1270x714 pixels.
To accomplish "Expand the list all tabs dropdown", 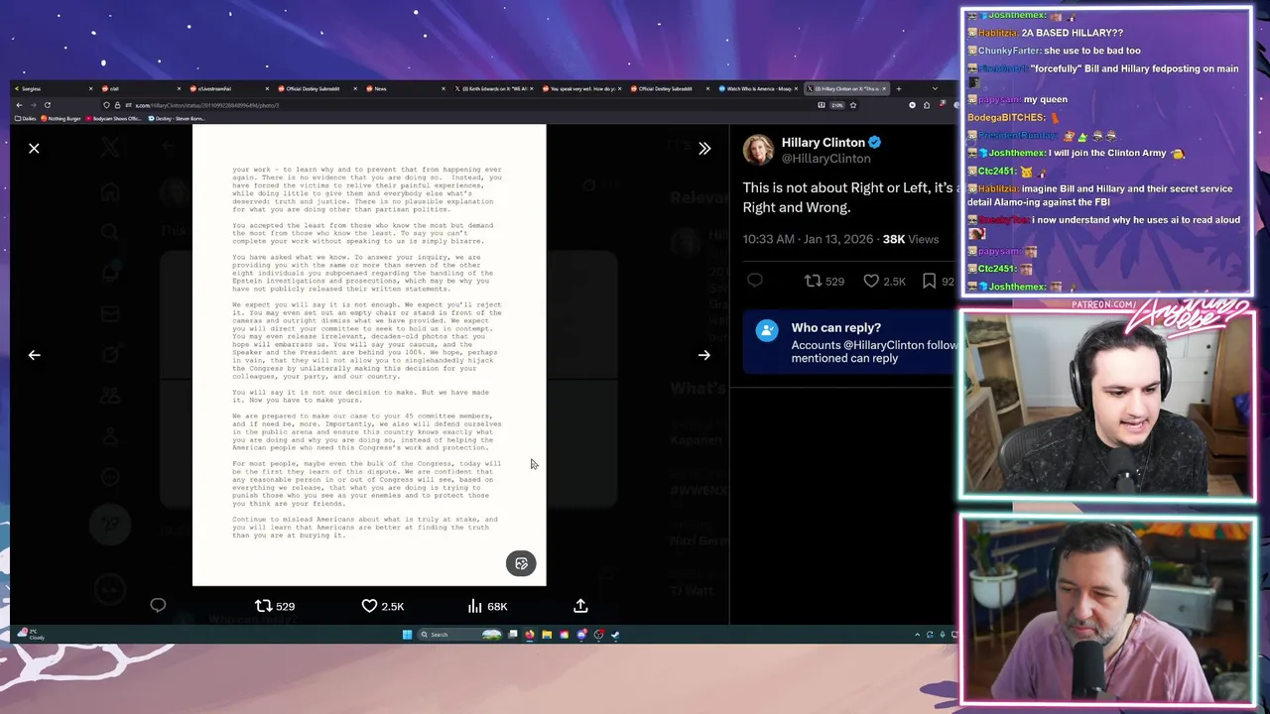I will tap(935, 89).
